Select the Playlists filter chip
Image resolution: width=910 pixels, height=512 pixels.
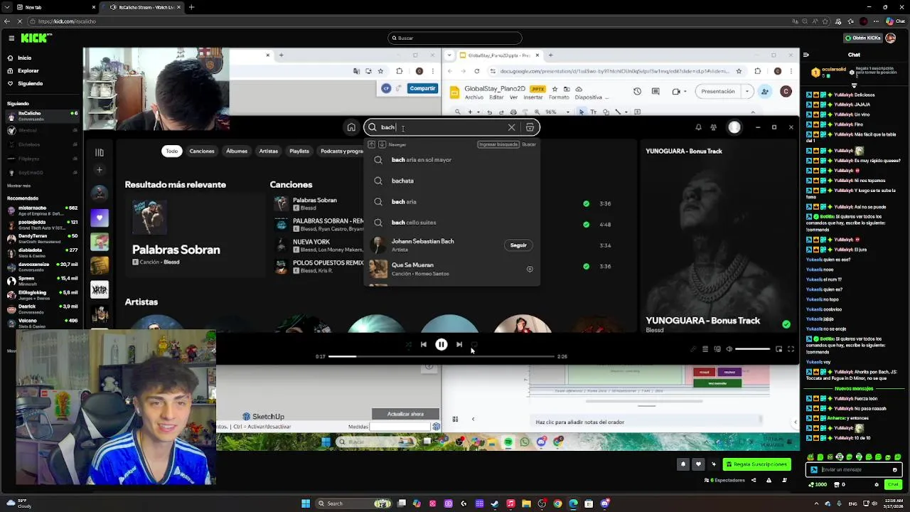[299, 151]
